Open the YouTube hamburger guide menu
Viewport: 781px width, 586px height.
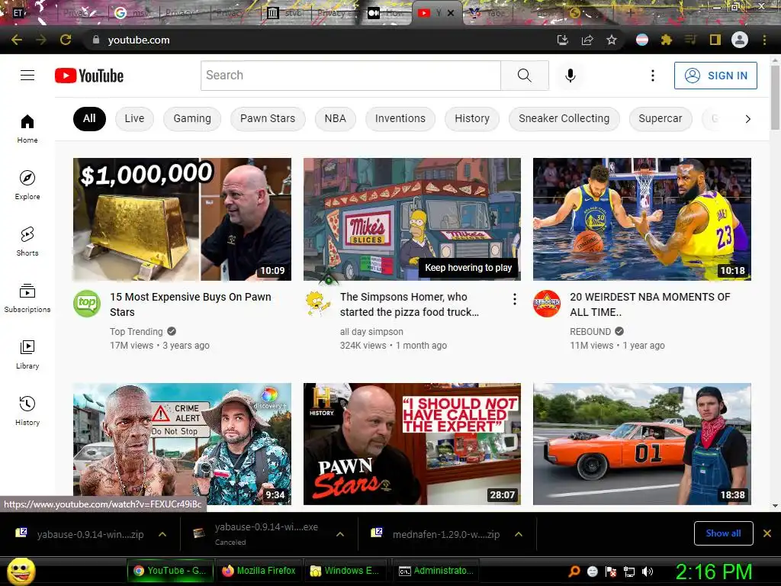27,76
